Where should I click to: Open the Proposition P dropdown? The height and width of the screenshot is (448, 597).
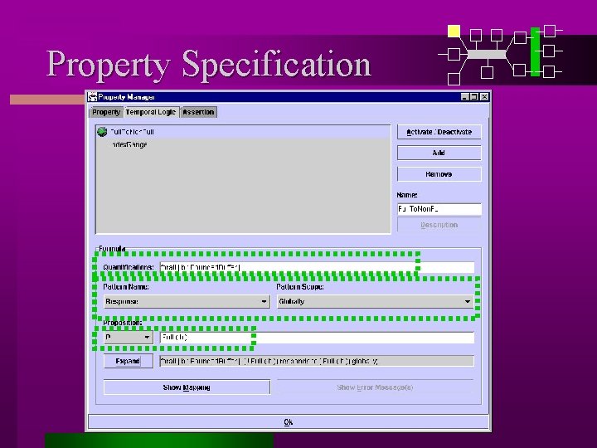[x=129, y=337]
